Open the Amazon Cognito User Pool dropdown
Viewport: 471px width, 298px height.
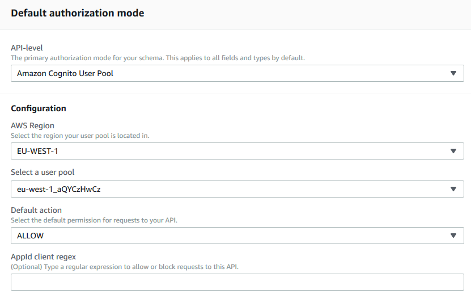point(227,73)
